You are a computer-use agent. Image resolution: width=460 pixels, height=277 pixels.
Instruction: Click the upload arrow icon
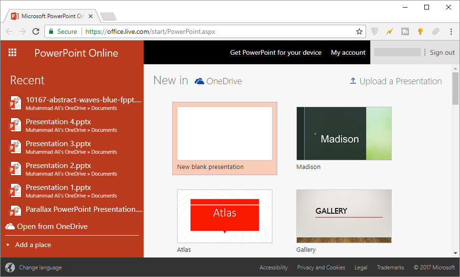(353, 81)
